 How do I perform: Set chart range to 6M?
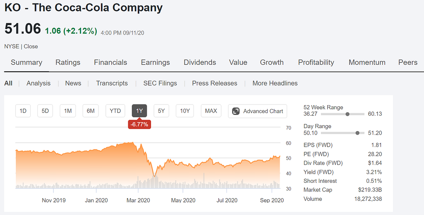click(x=90, y=111)
